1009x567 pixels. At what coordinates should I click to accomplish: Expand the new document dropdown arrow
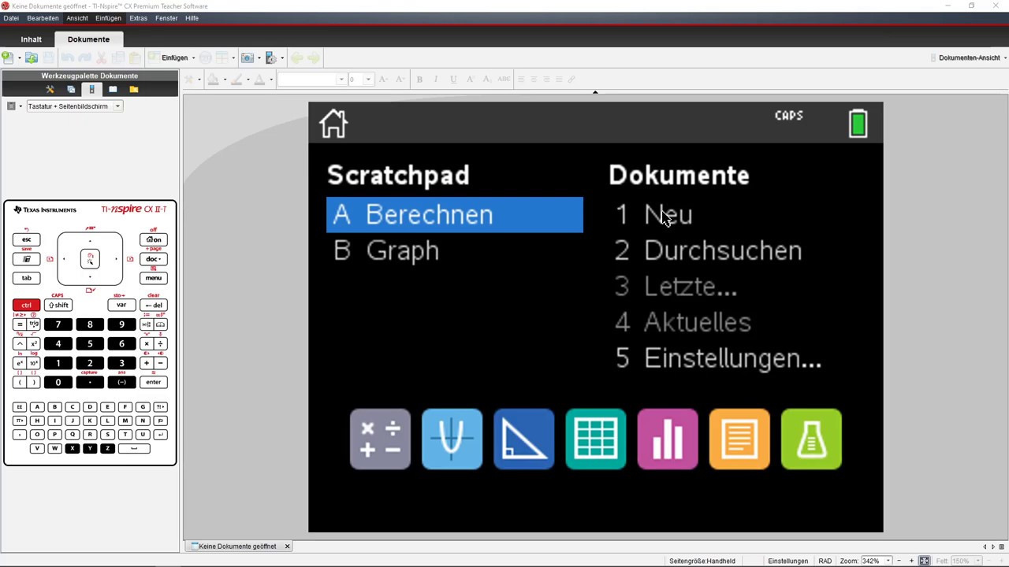coord(19,57)
